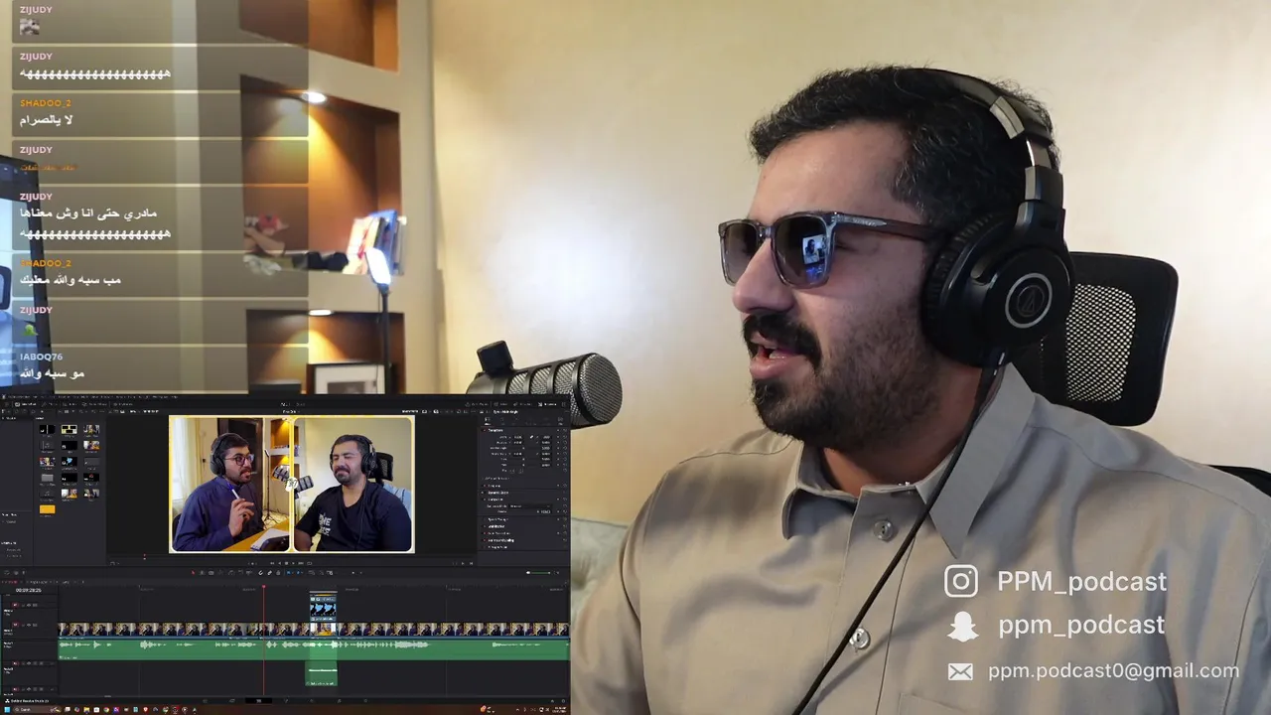Switch to the Cut page in bottom navigation
Viewport: 1271px width, 715px height.
pos(231,701)
